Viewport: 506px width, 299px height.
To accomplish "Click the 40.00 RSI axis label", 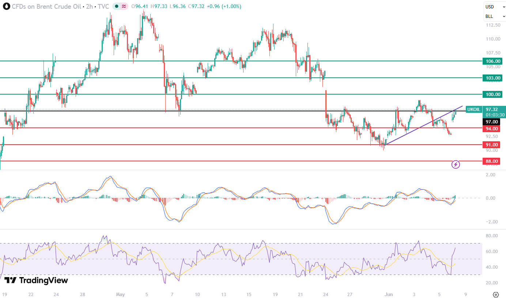I will tap(491, 267).
